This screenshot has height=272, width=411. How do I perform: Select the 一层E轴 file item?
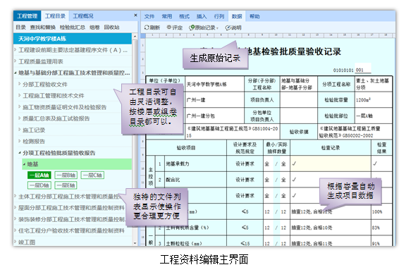pyautogui.click(x=66, y=185)
